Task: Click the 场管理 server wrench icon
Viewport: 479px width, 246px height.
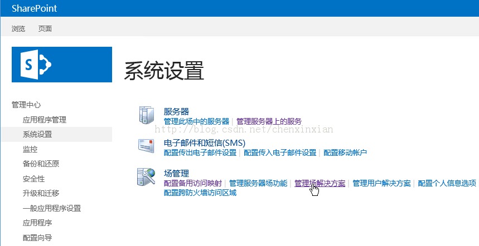Action: click(146, 177)
